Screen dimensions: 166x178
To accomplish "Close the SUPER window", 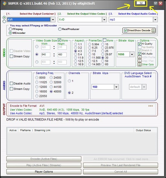I will click(161, 4).
